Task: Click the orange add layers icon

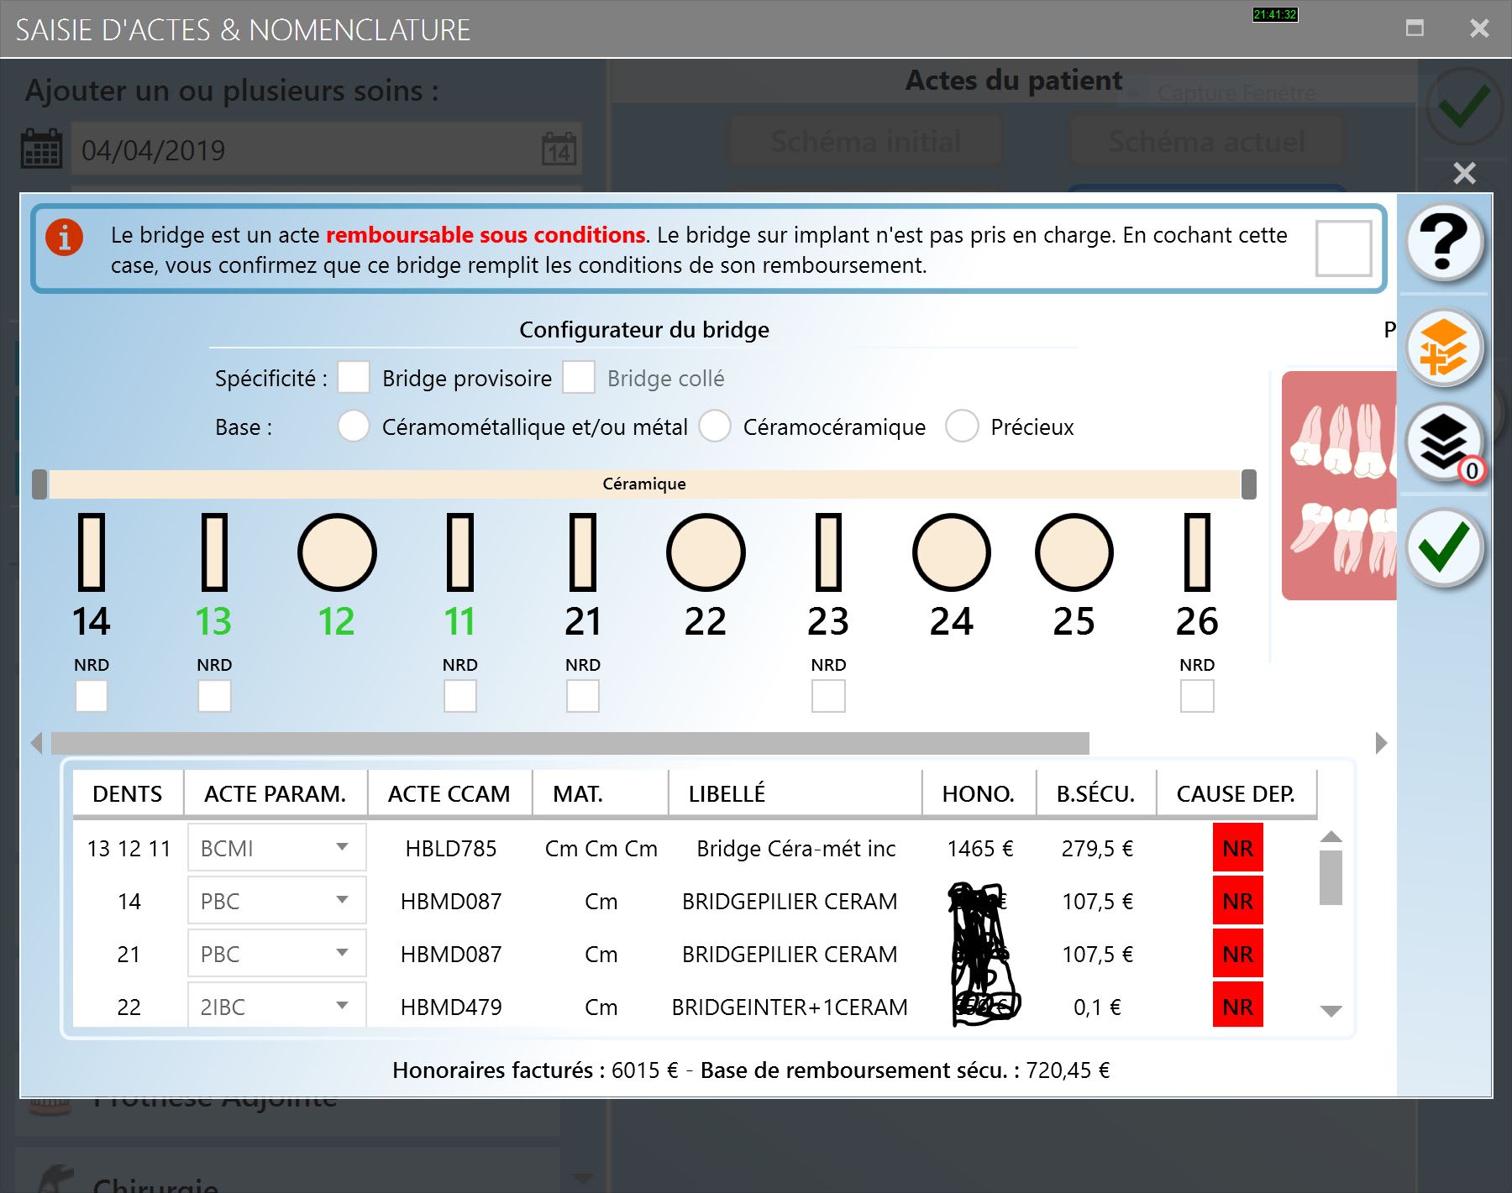Action: 1443,348
